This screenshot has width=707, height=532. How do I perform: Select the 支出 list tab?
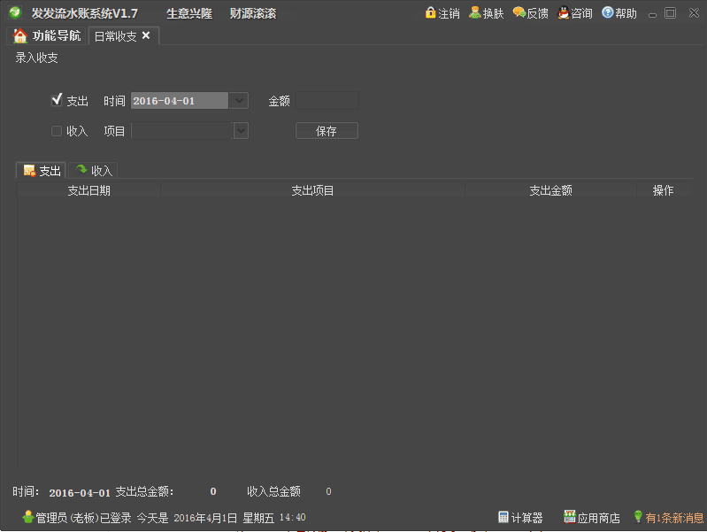(42, 171)
